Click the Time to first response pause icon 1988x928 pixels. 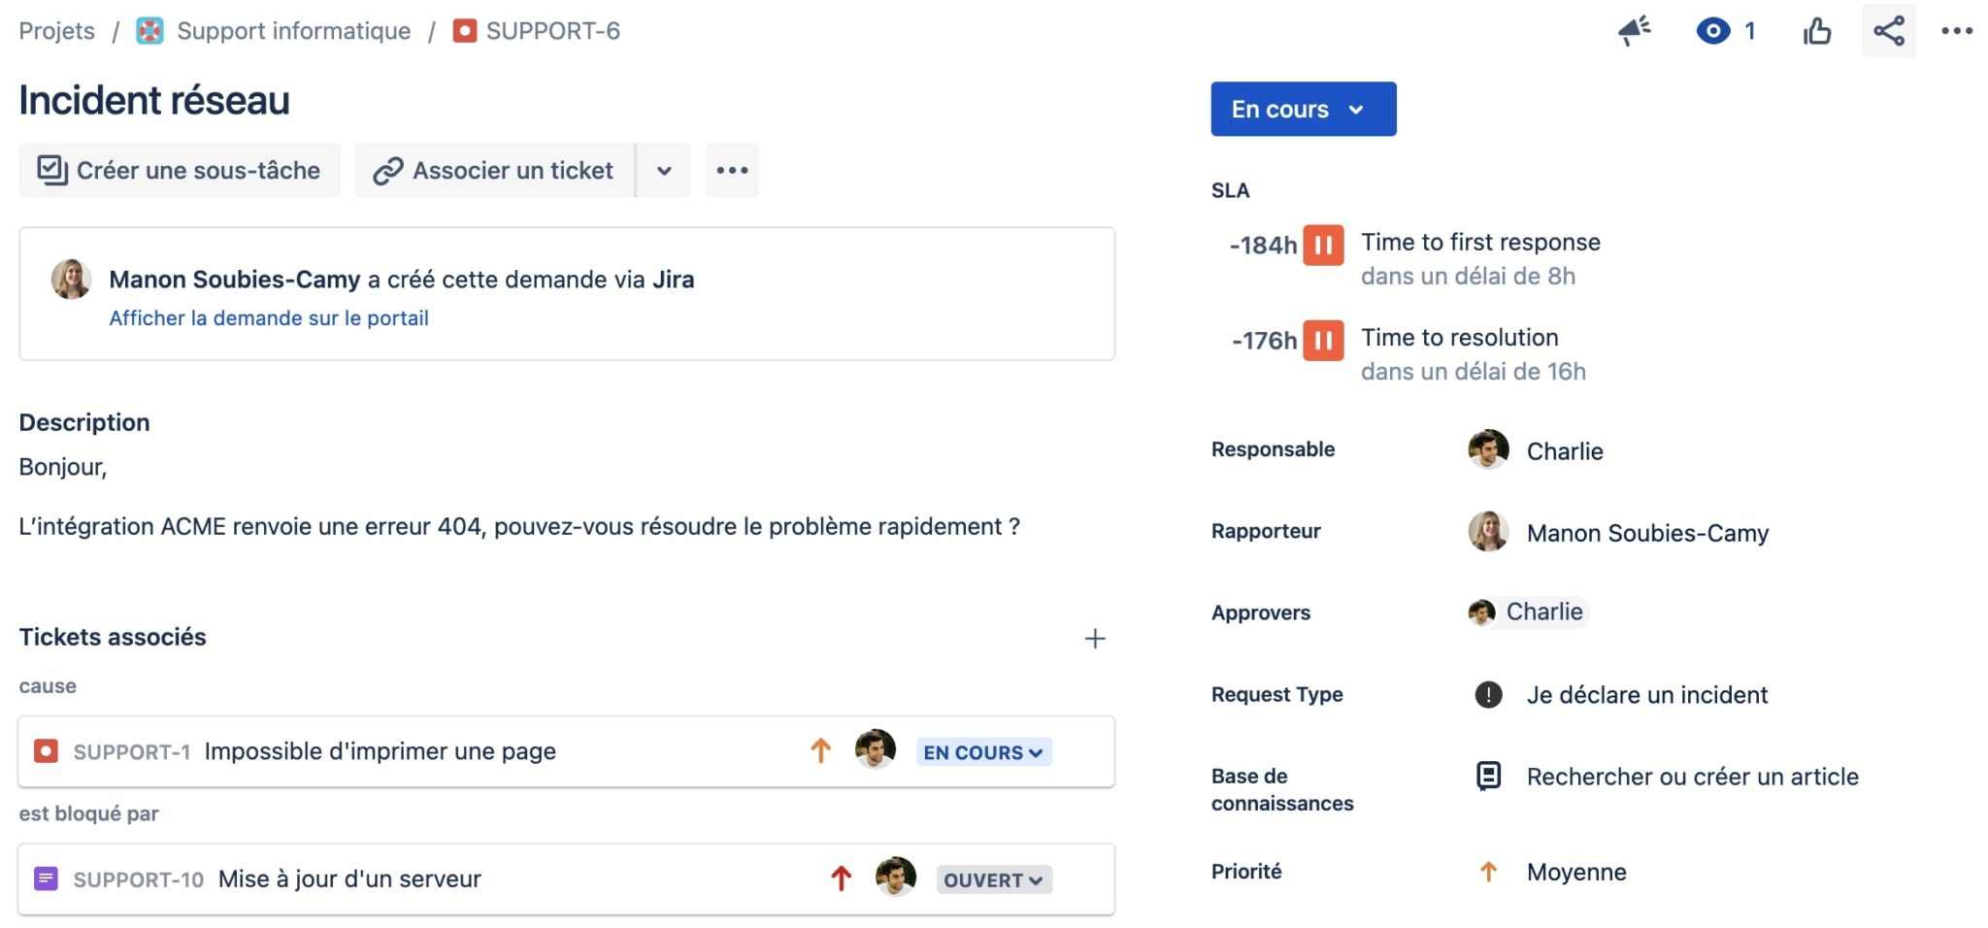(x=1323, y=245)
